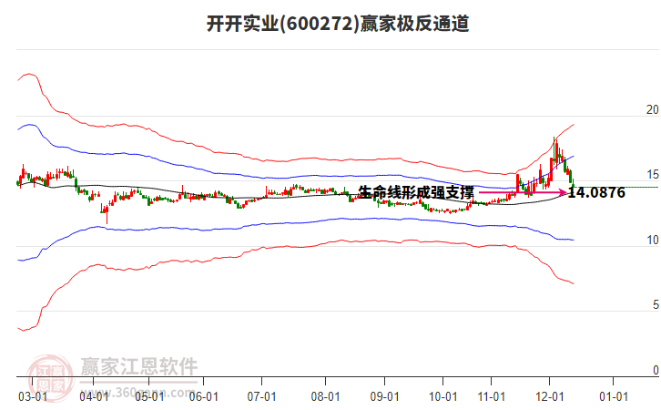The width and height of the screenshot is (661, 410).
Task: Click the chart title 开开实业(600272)赢家极反通道
Action: pos(338,24)
